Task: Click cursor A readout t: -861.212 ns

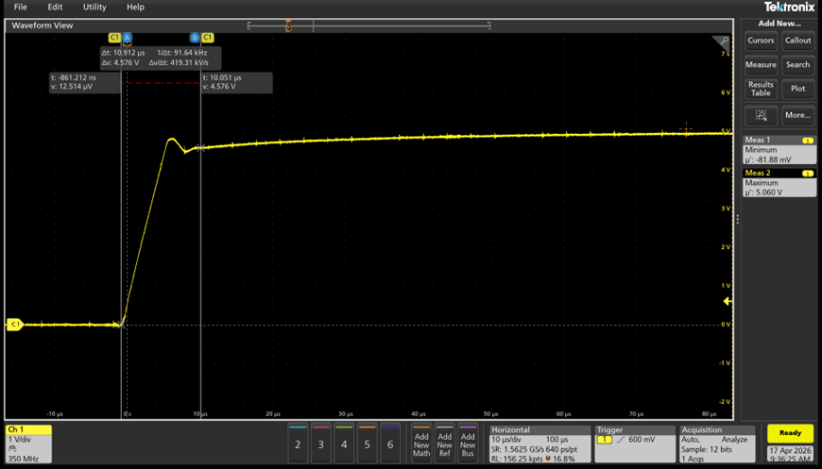Action: 74,77
